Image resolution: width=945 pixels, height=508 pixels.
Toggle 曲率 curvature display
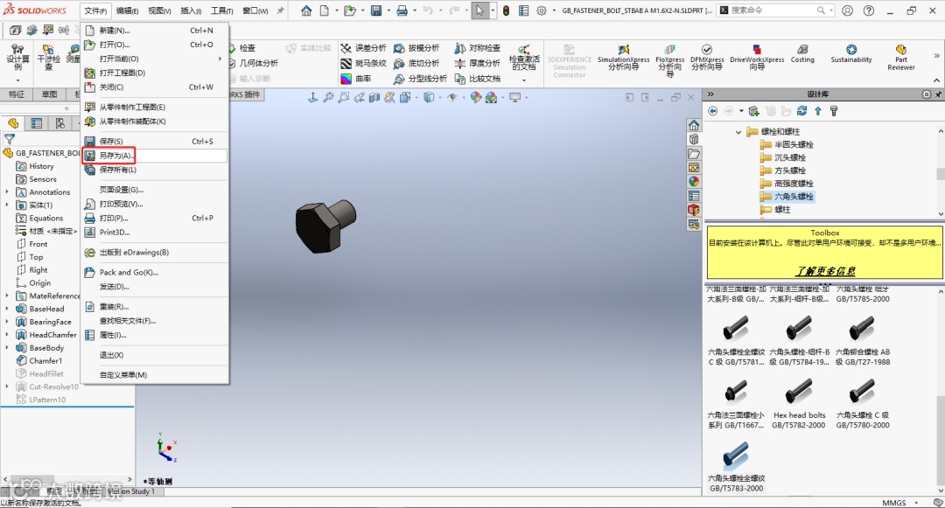[x=356, y=79]
